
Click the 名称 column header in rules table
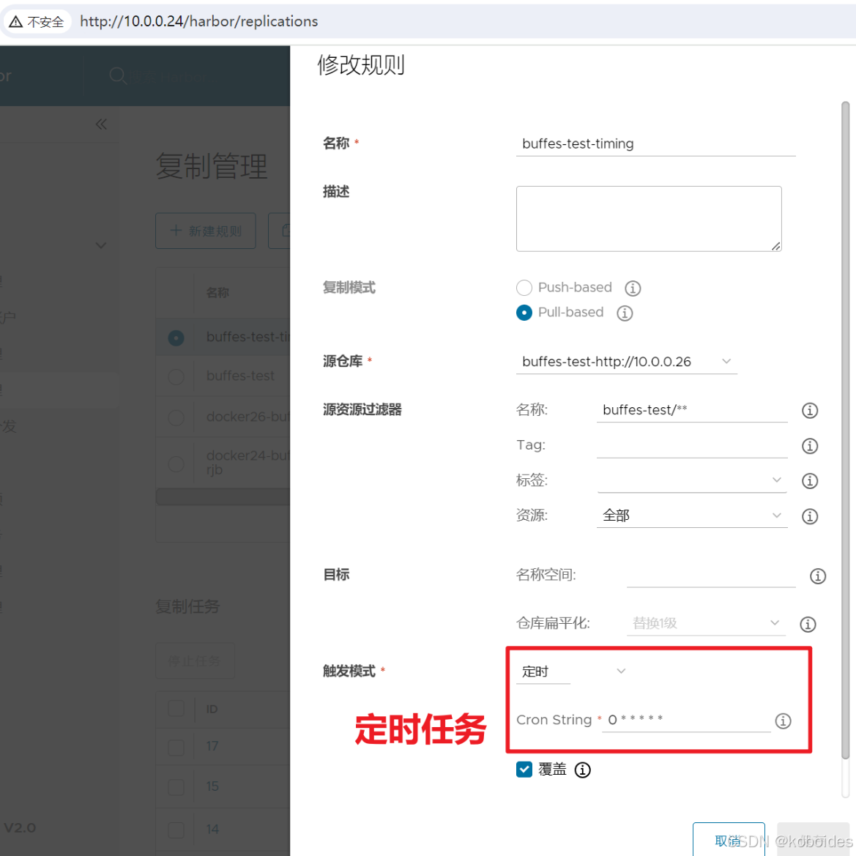pos(217,293)
